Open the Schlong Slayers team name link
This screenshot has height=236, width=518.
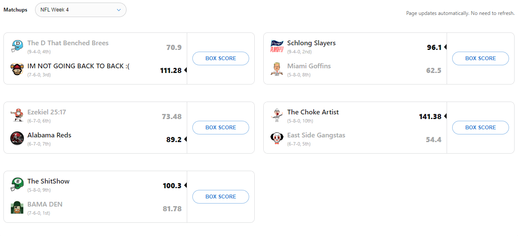point(311,43)
